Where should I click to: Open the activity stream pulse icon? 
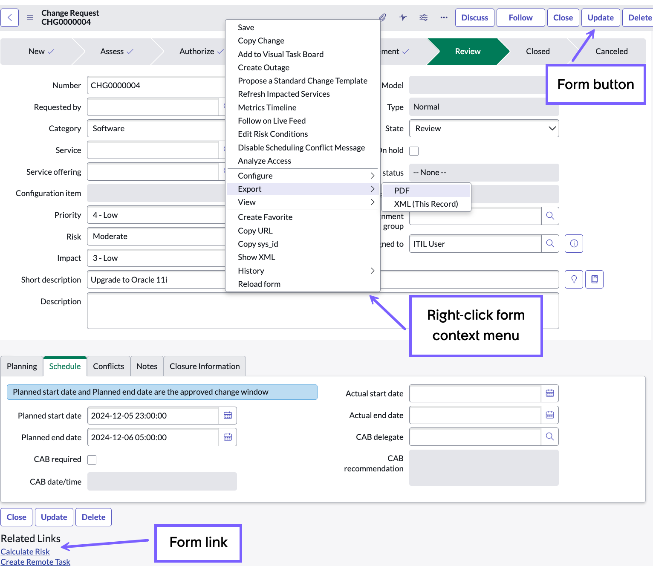coord(403,17)
